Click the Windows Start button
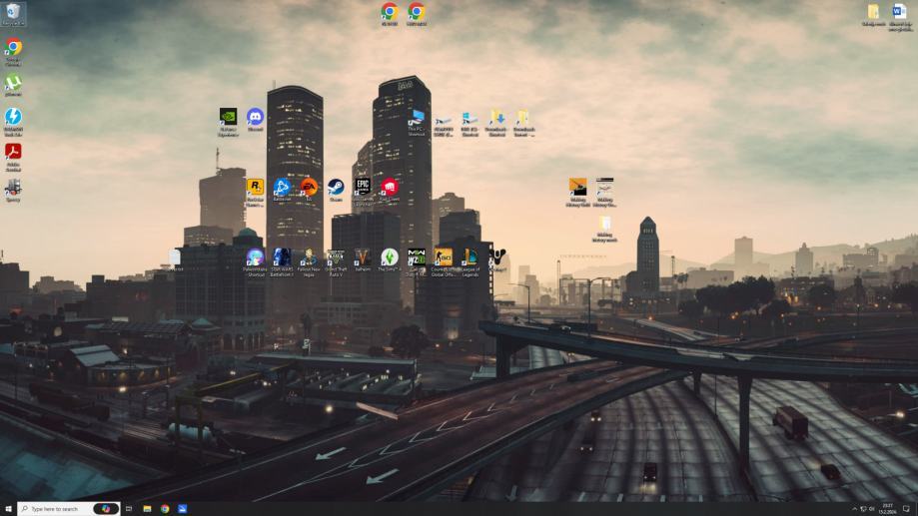 8,508
